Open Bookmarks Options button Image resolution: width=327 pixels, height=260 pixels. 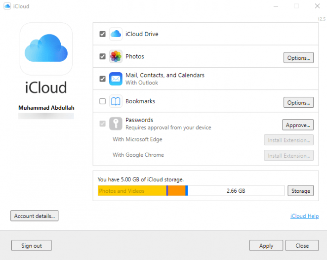(x=298, y=102)
